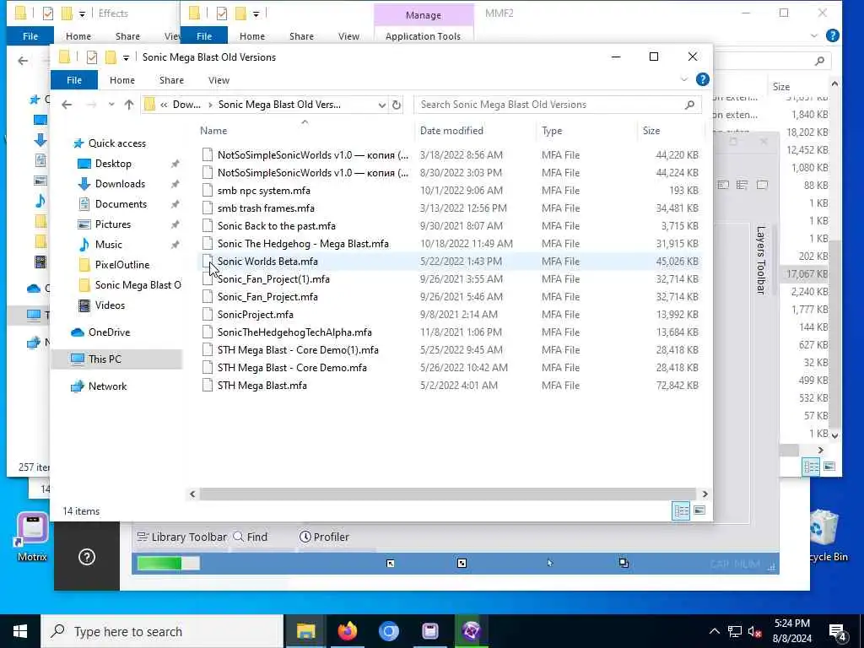This screenshot has height=648, width=864.
Task: Open Customize Quick Access Toolbar dropdown in Sonic Mega Blast title
Action: 127,57
